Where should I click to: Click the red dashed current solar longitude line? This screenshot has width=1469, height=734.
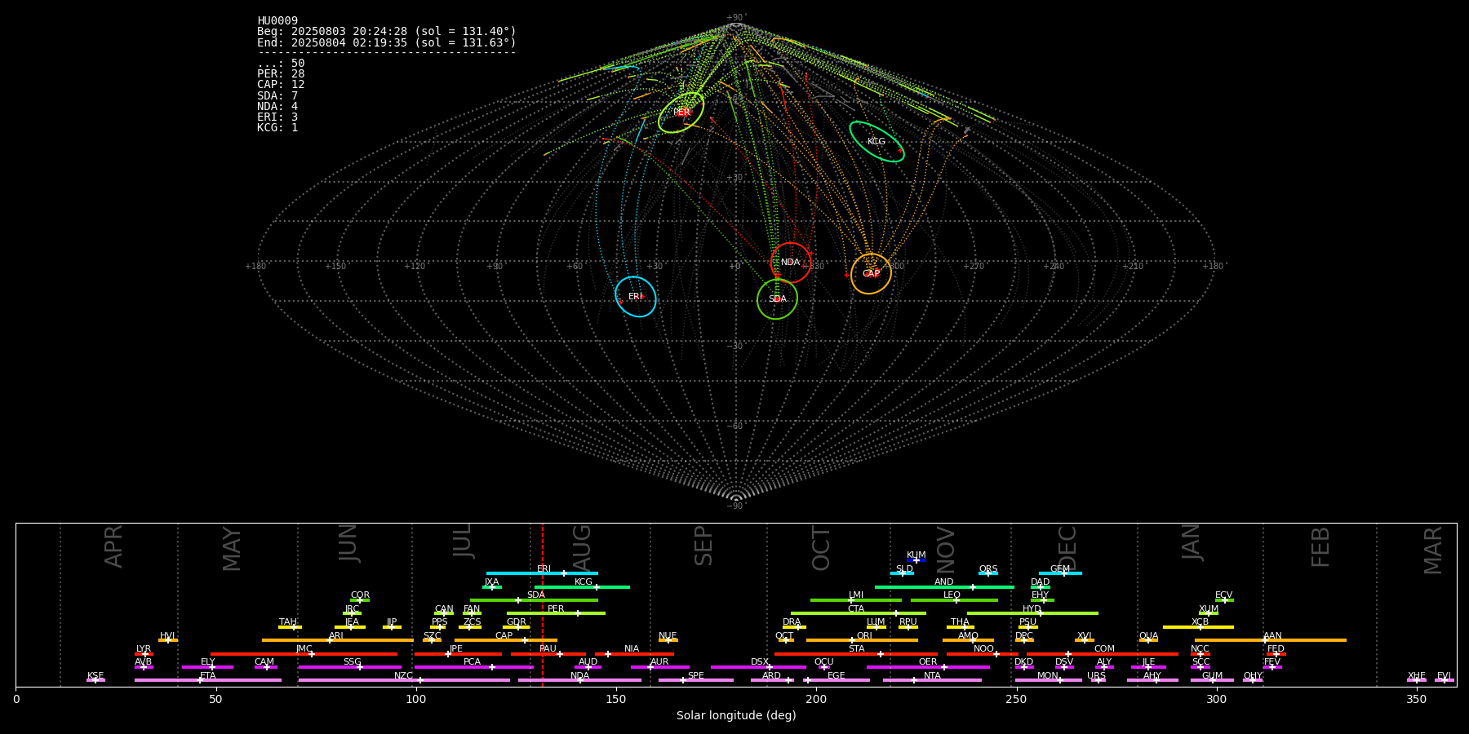click(x=543, y=604)
